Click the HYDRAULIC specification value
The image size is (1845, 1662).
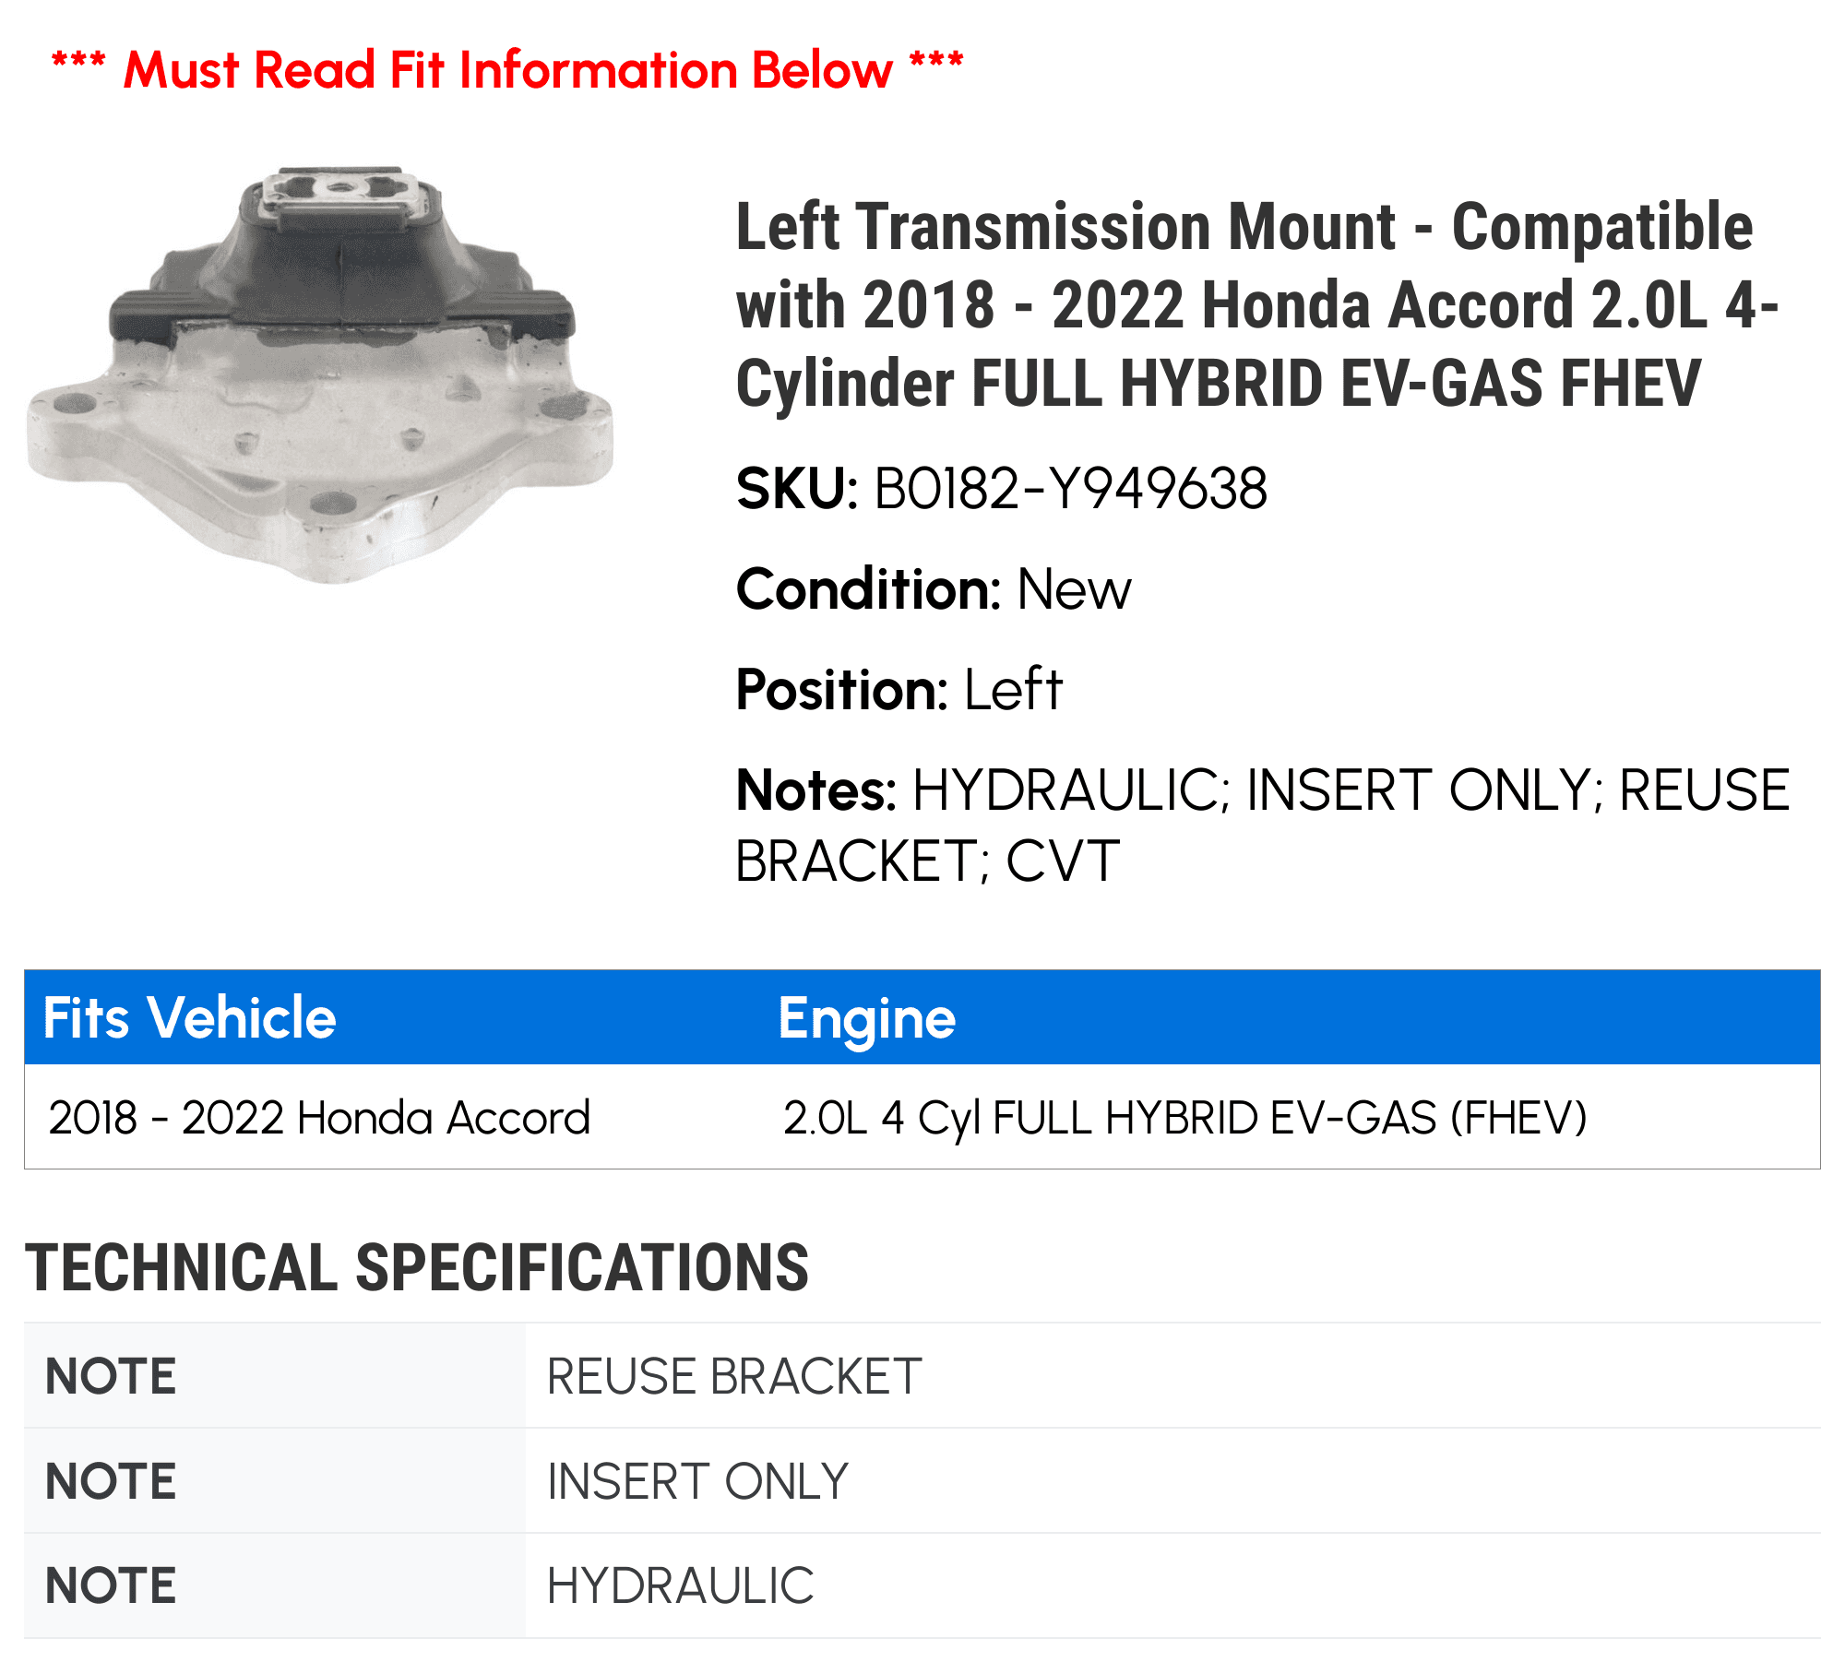click(681, 1585)
